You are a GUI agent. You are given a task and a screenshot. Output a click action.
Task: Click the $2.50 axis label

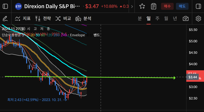tap(193, 98)
